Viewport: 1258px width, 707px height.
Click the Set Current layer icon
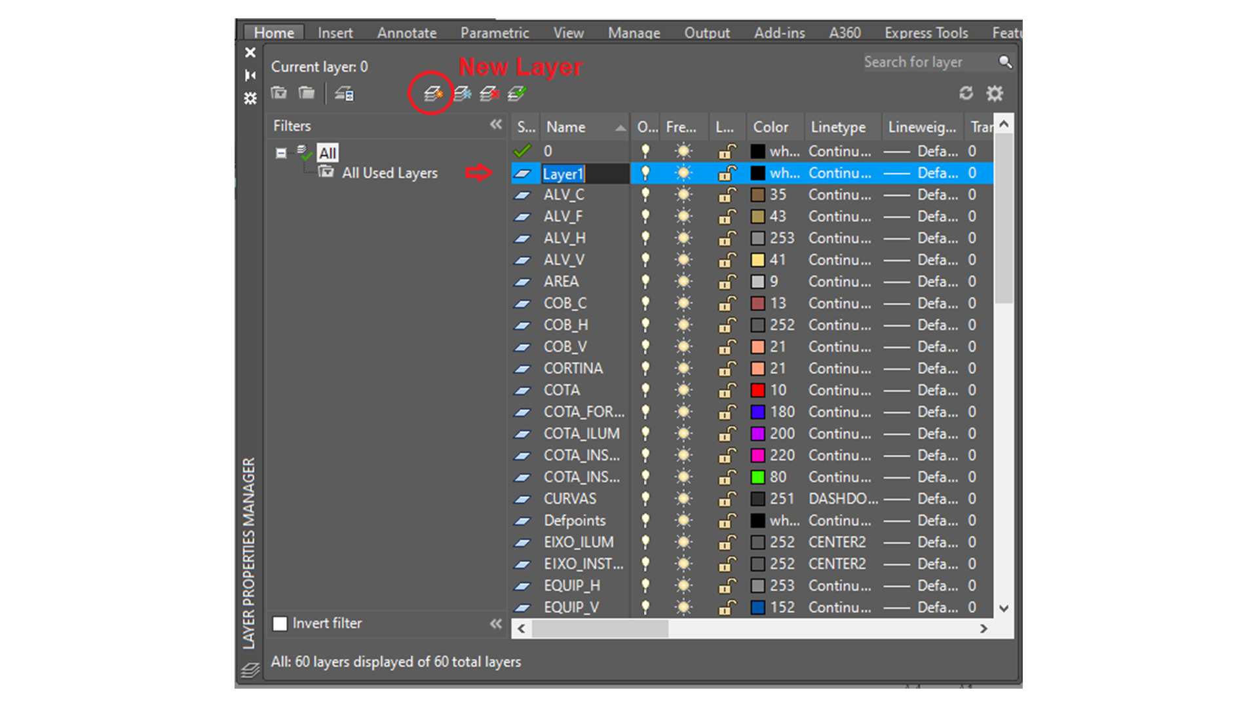tap(517, 94)
